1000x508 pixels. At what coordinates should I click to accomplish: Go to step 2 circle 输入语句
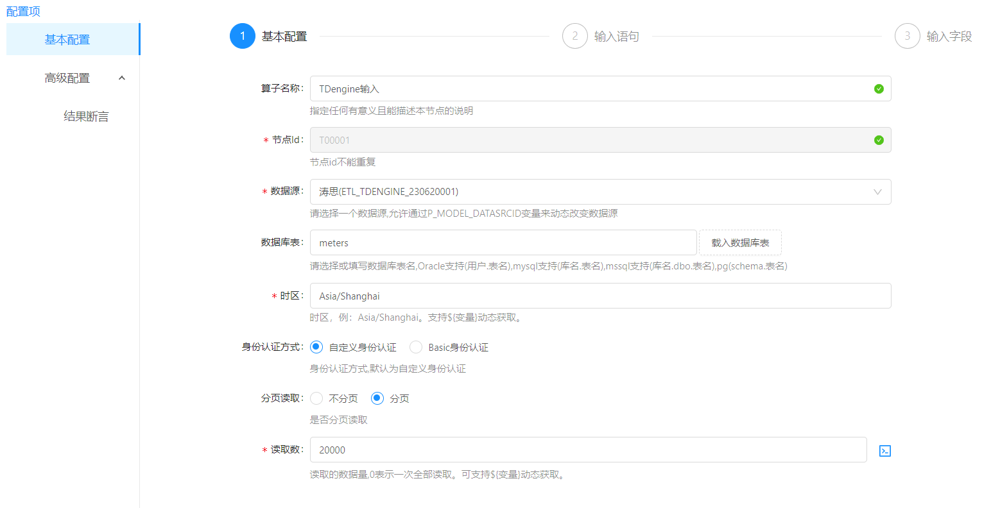click(x=574, y=37)
